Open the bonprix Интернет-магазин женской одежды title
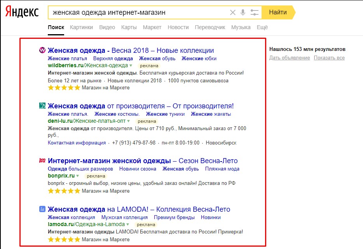This screenshot has width=363, height=249. click(143, 160)
